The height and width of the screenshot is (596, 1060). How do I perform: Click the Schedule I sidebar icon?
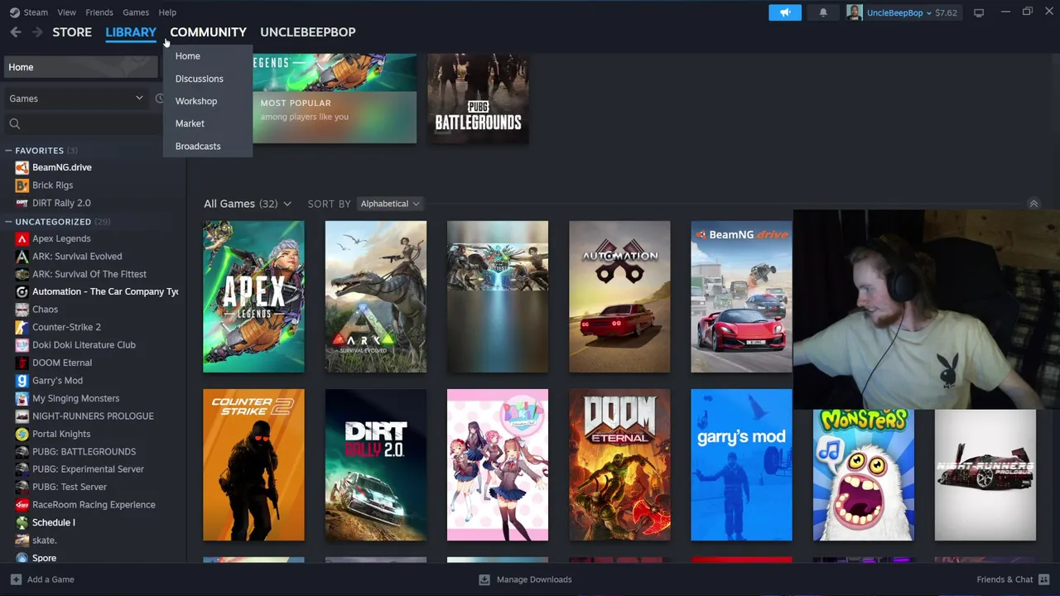pos(22,522)
